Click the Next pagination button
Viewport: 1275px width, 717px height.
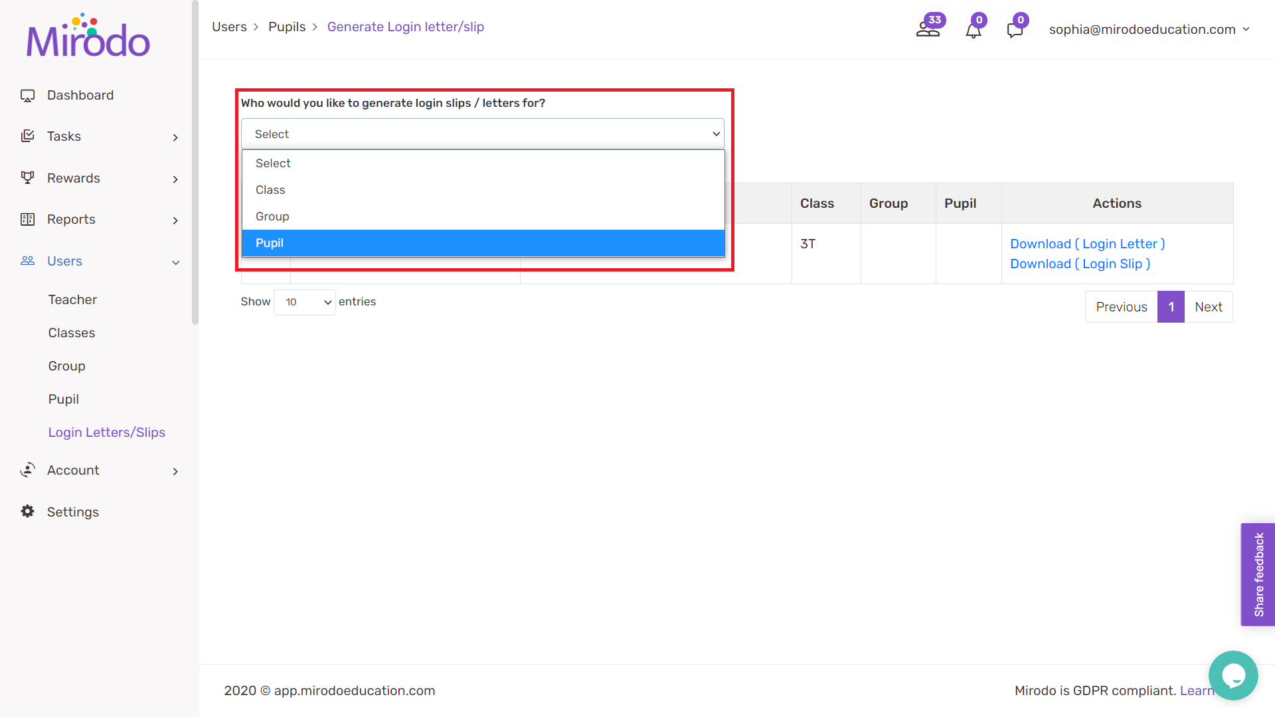point(1208,307)
